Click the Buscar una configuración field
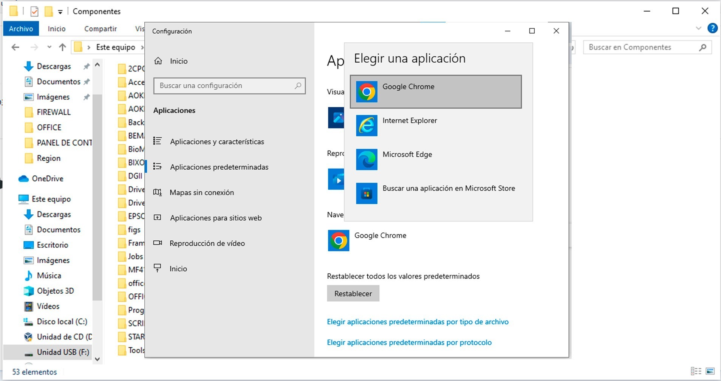Screen dimensions: 721x381 point(226,86)
